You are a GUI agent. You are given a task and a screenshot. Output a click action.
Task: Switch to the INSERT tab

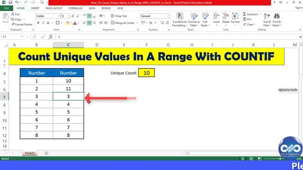tap(35, 8)
